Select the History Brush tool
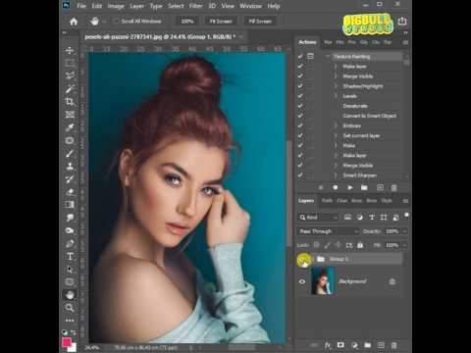471x353 pixels. click(70, 178)
